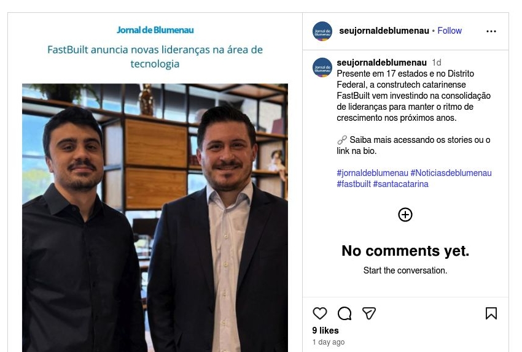Open seujornaldeblumenau username in the caption
Screen dimensions: 522x352
pyautogui.click(x=381, y=63)
